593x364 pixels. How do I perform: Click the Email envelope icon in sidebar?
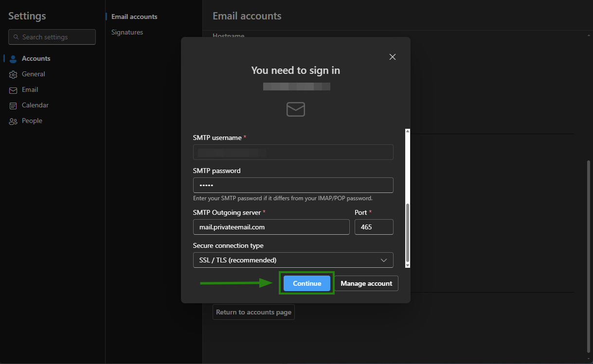tap(13, 90)
